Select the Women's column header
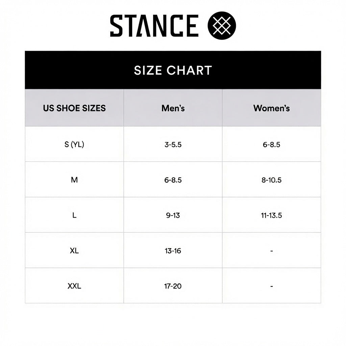 [x=272, y=108]
